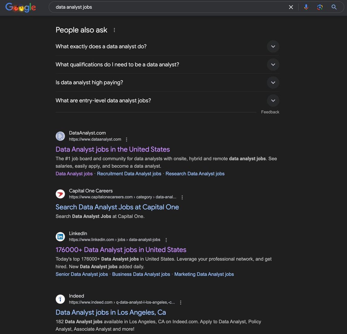This screenshot has height=334, width=347.
Task: Click the capitalonecareers.com breadcrumb URL
Action: coord(122,197)
